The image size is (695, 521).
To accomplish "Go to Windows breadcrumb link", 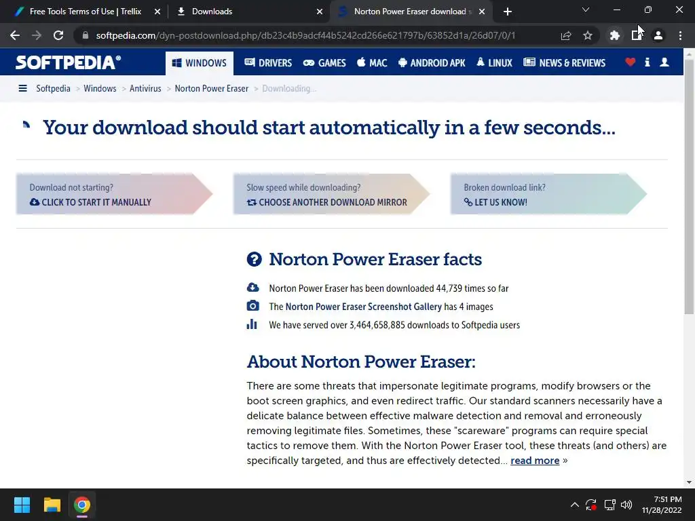I will (100, 89).
